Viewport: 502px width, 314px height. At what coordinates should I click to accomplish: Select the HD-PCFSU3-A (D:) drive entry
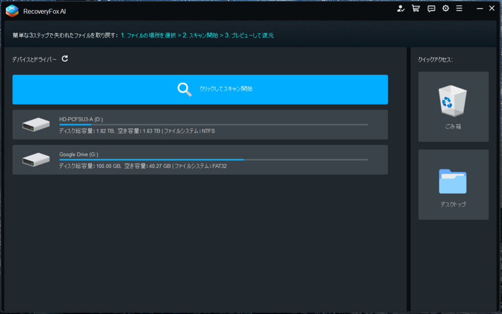200,125
